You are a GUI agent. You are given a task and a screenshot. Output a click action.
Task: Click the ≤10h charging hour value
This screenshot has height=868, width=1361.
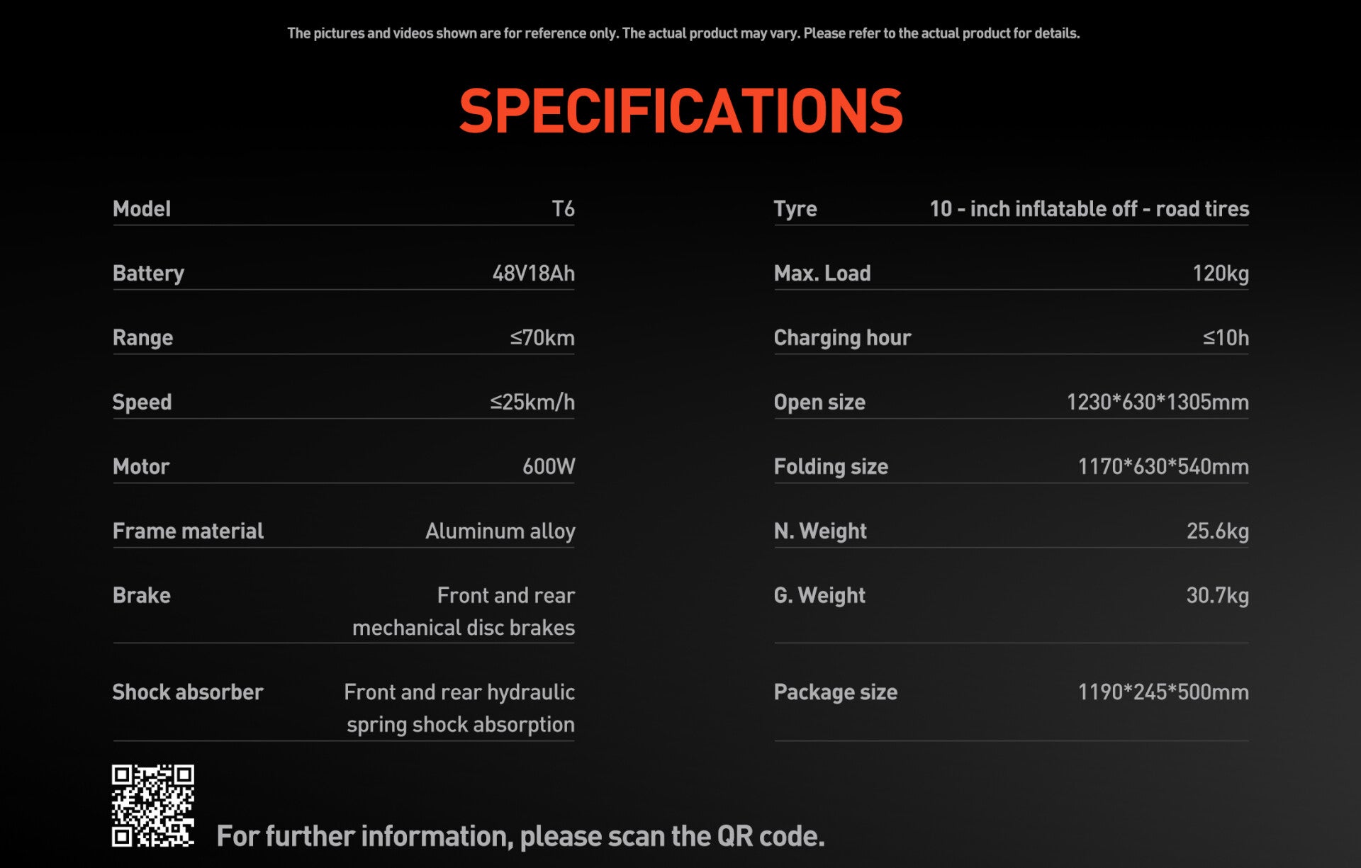click(x=1226, y=338)
